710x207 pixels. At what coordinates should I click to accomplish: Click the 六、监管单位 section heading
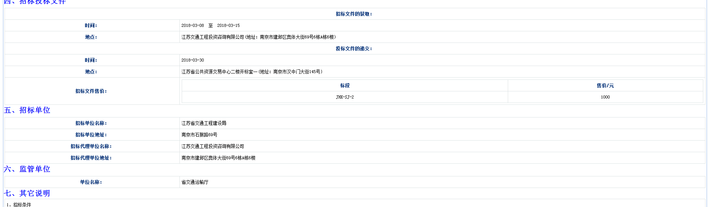tap(27, 169)
